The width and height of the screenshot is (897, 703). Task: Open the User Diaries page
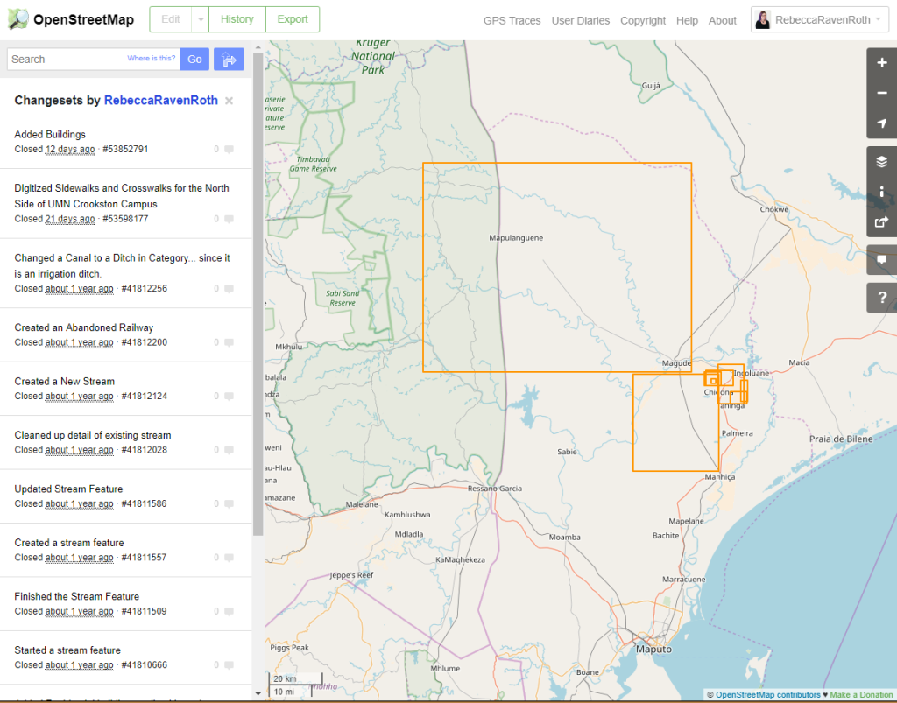pyautogui.click(x=580, y=20)
